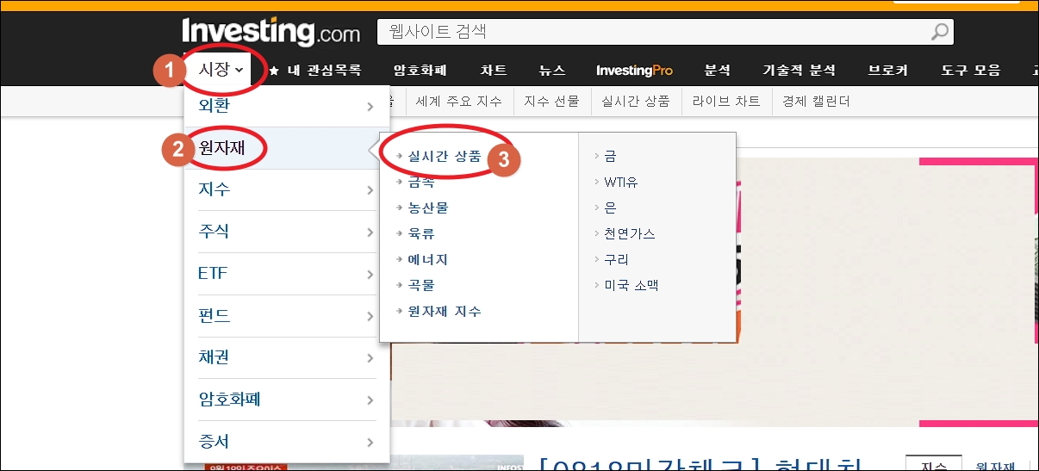Choose 농산물 in the submenu
Viewport: 1039px width, 471px height.
(428, 208)
